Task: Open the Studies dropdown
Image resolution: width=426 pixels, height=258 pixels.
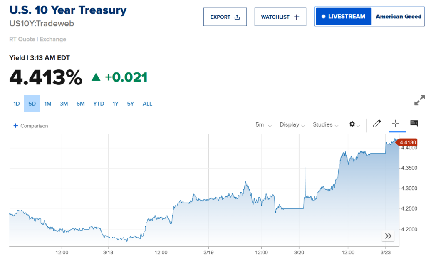Action: [x=326, y=124]
